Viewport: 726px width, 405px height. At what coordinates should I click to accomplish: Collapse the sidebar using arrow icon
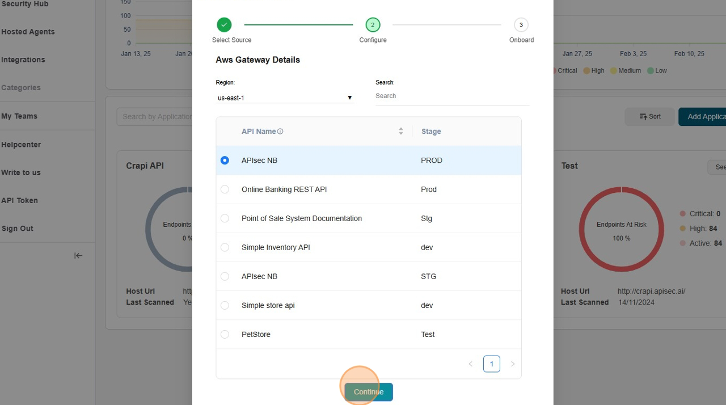pos(78,256)
